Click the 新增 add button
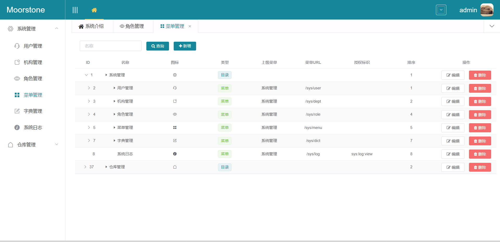 click(185, 46)
